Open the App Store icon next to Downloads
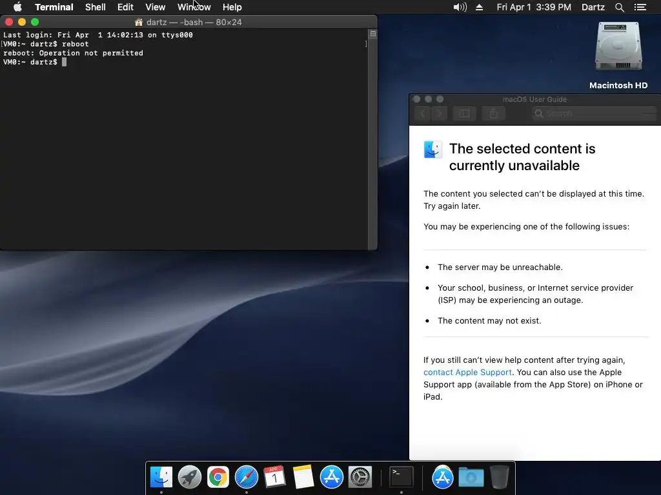 pos(442,477)
